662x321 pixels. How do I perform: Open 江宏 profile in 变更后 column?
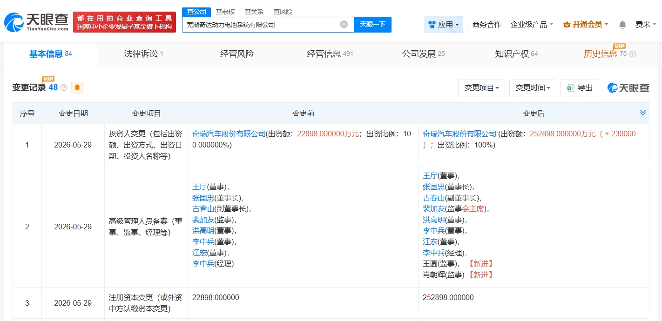tap(430, 241)
